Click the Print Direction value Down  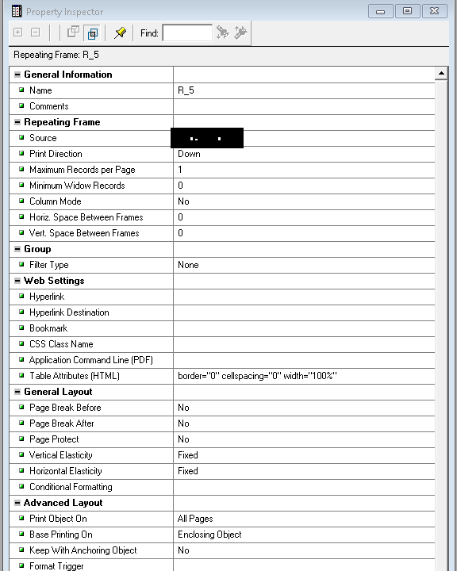pyautogui.click(x=189, y=154)
